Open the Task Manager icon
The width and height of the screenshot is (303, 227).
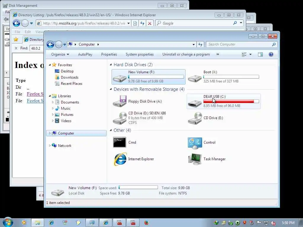pos(195,159)
